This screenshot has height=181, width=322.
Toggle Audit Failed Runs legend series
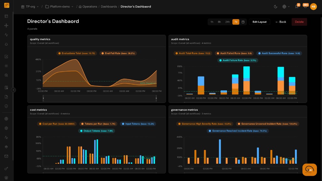(x=234, y=53)
